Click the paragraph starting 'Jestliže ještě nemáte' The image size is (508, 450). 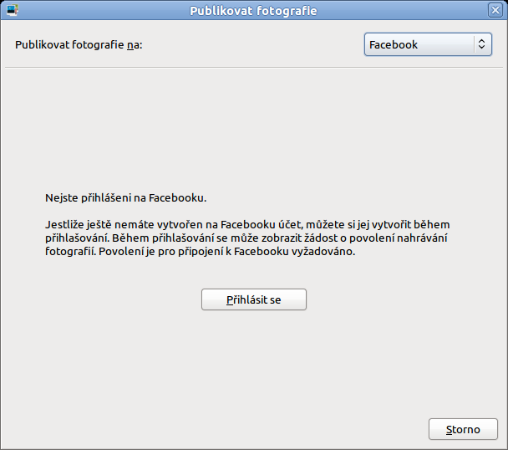point(247,238)
